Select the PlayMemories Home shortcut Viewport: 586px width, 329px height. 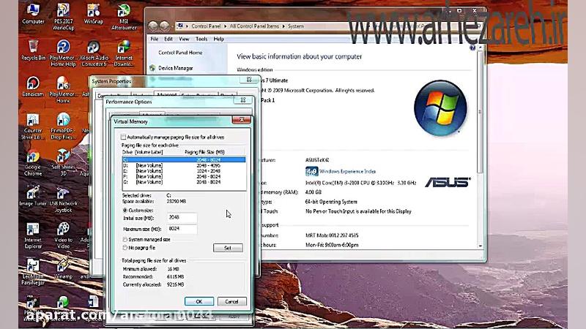(x=63, y=89)
